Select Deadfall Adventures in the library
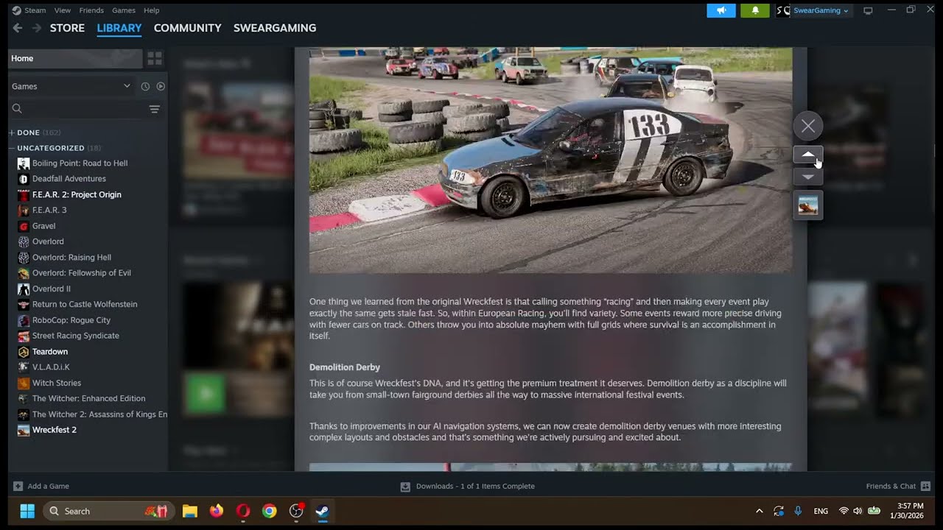Image resolution: width=943 pixels, height=530 pixels. pos(69,179)
